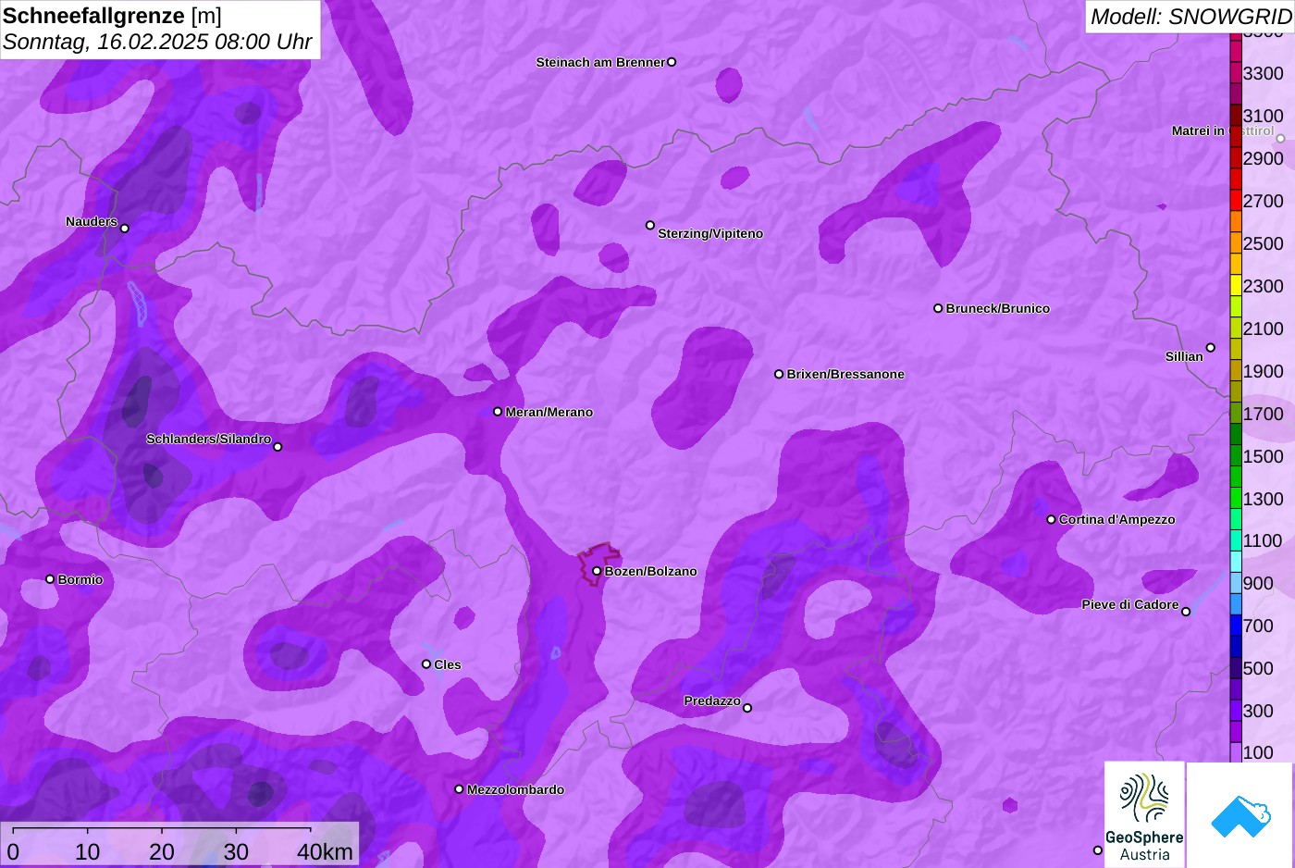Image resolution: width=1295 pixels, height=868 pixels.
Task: Click the Nauders marker dot
Action: coord(125,228)
